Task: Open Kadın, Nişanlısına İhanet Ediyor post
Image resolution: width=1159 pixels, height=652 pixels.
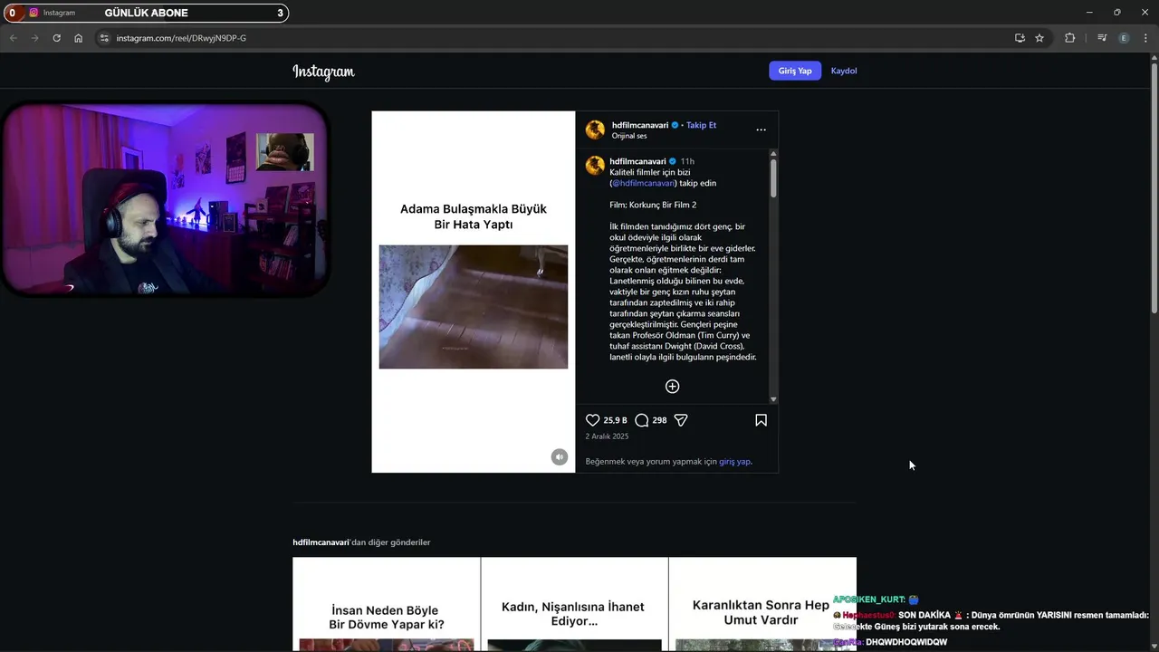Action: coord(574,605)
